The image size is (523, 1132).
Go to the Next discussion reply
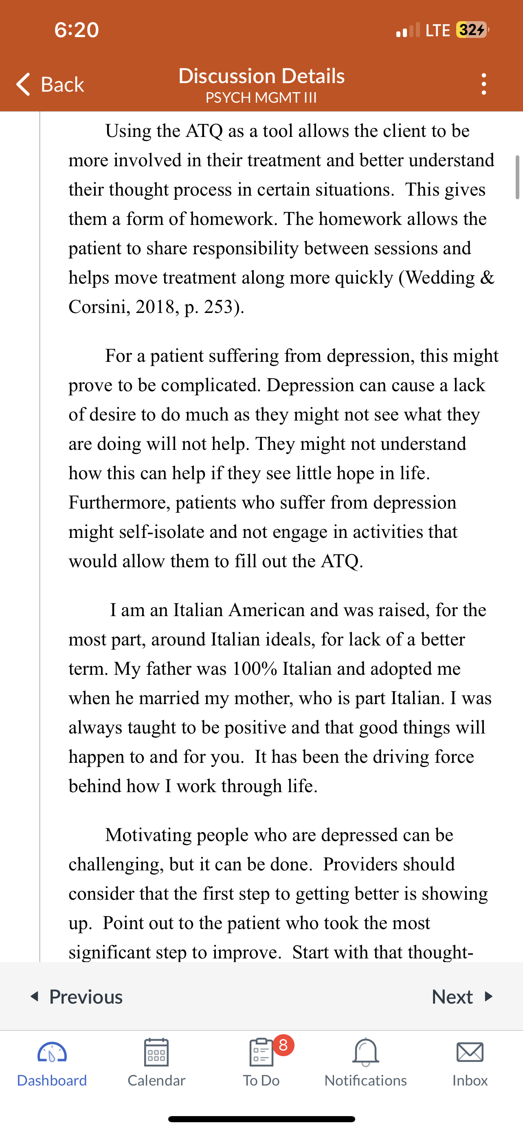[x=462, y=997]
